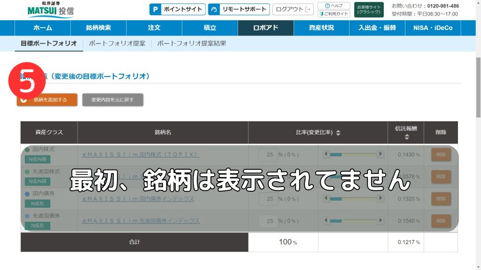The width and height of the screenshot is (481, 270).
Task: Open the ポイントサイト button
Action: click(177, 9)
